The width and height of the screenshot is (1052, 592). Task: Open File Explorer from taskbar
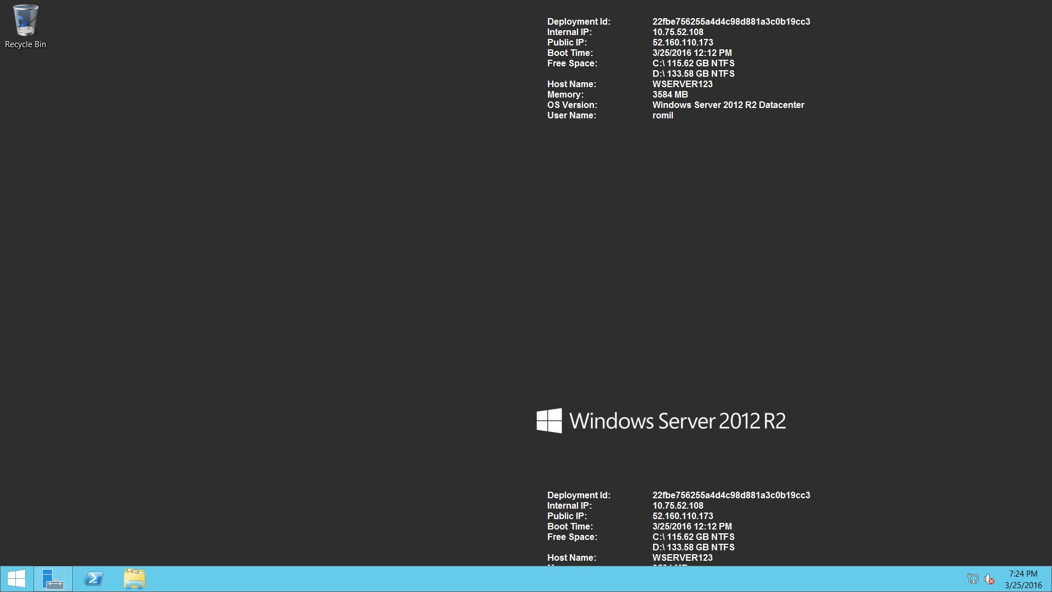(134, 579)
